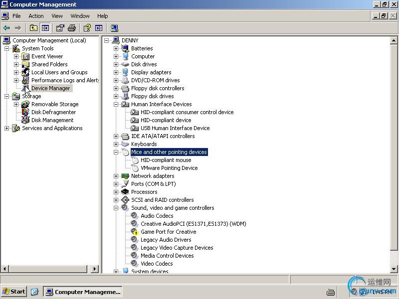Viewport: 399px width, 299px height.
Task: Collapse Mice and other pointing devices
Action: 116,152
